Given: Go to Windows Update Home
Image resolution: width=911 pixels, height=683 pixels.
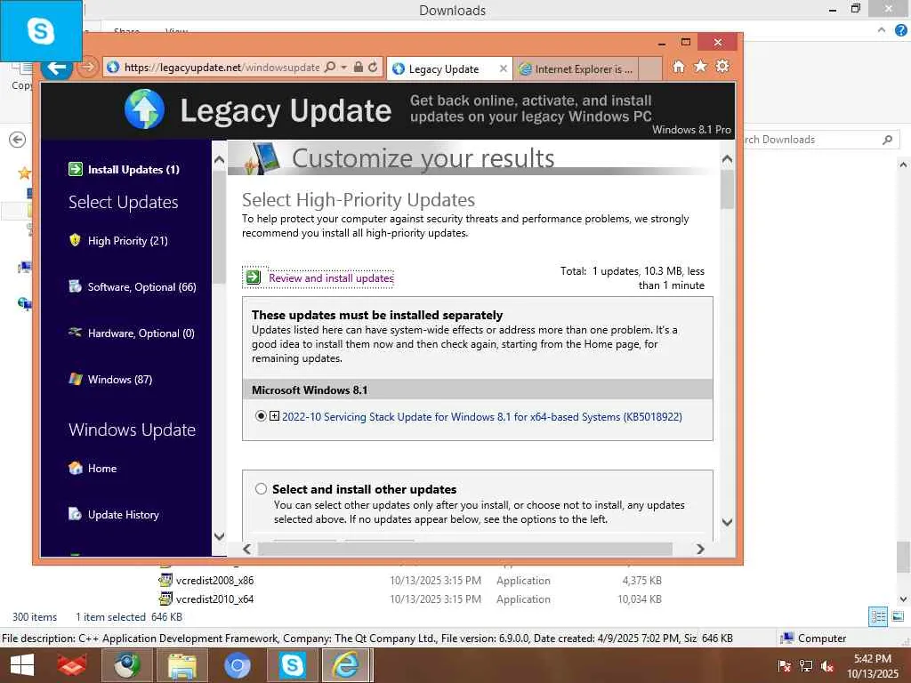Looking at the screenshot, I should tap(102, 468).
